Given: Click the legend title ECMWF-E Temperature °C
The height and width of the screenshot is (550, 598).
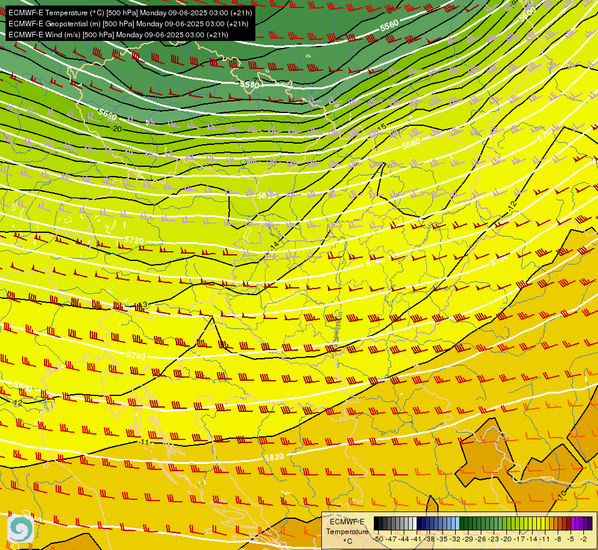Looking at the screenshot, I should click(347, 531).
